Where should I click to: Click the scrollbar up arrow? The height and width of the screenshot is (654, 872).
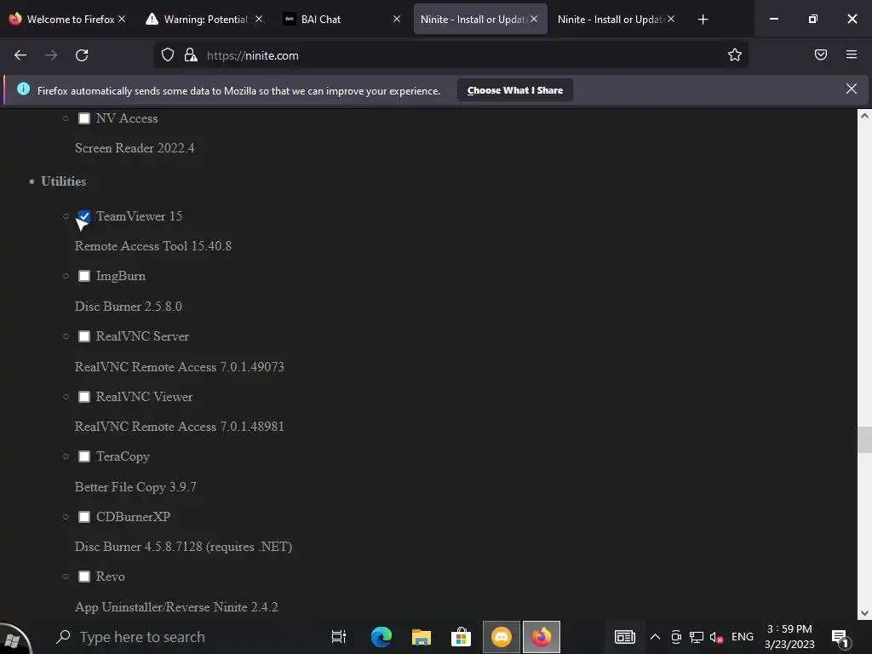coord(864,116)
